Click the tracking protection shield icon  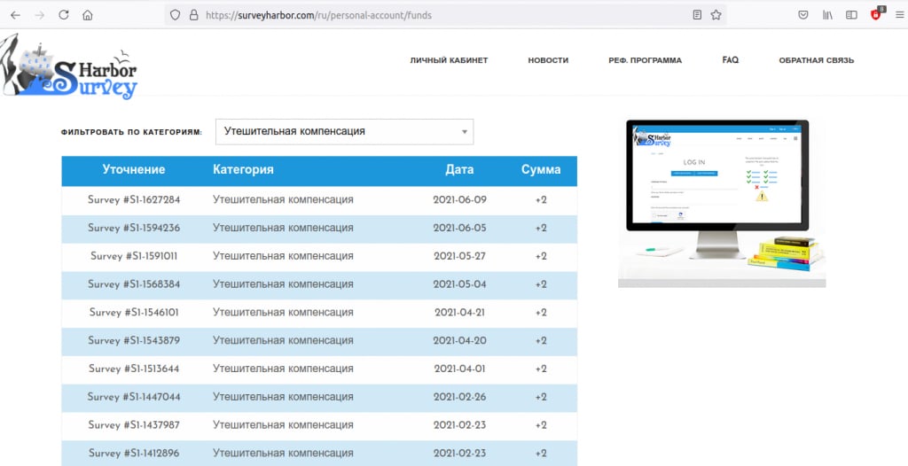pos(175,15)
